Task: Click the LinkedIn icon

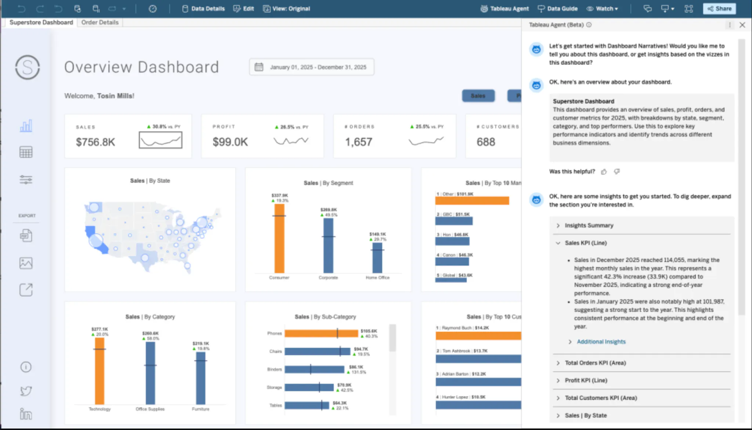Action: point(26,414)
